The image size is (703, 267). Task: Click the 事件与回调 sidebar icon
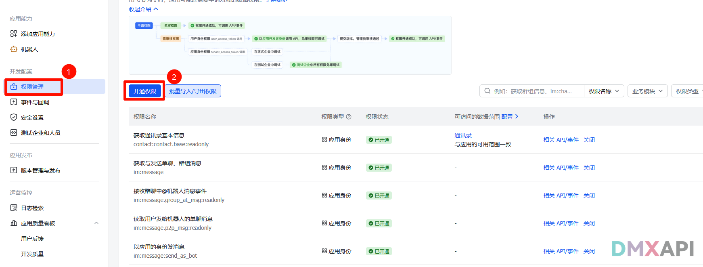pos(14,102)
